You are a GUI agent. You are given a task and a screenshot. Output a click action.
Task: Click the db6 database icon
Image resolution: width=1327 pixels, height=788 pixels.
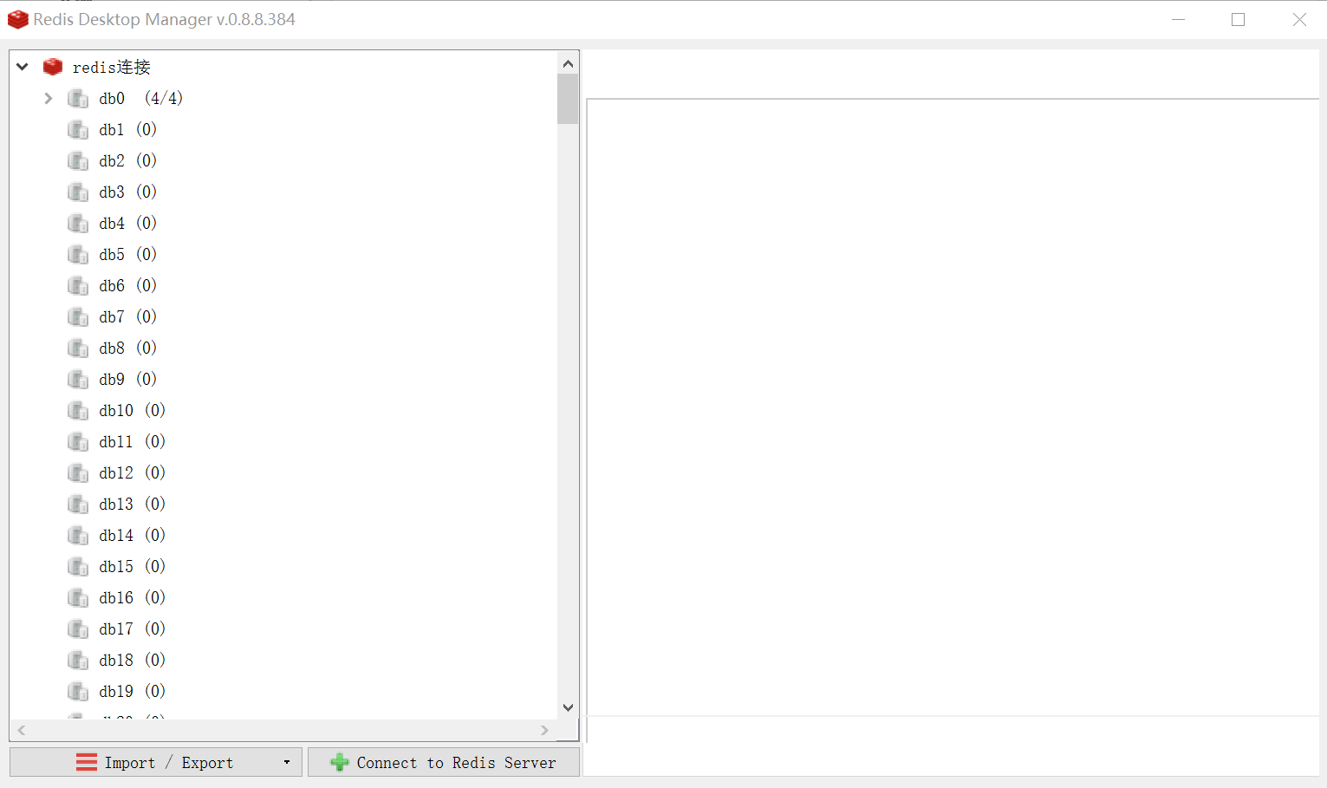[x=78, y=286]
